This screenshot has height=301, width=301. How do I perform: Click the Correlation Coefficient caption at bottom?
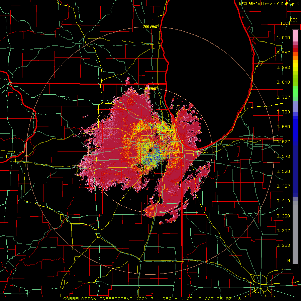tap(152, 299)
